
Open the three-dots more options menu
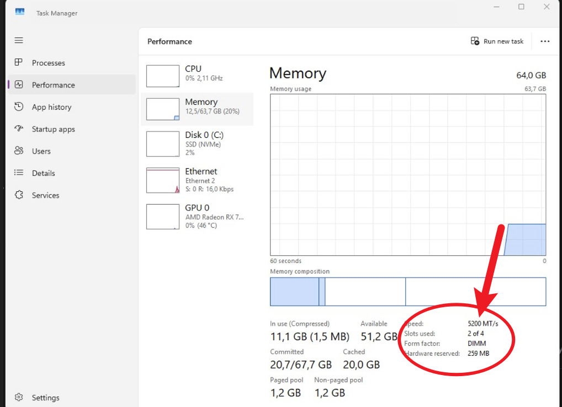(x=545, y=41)
